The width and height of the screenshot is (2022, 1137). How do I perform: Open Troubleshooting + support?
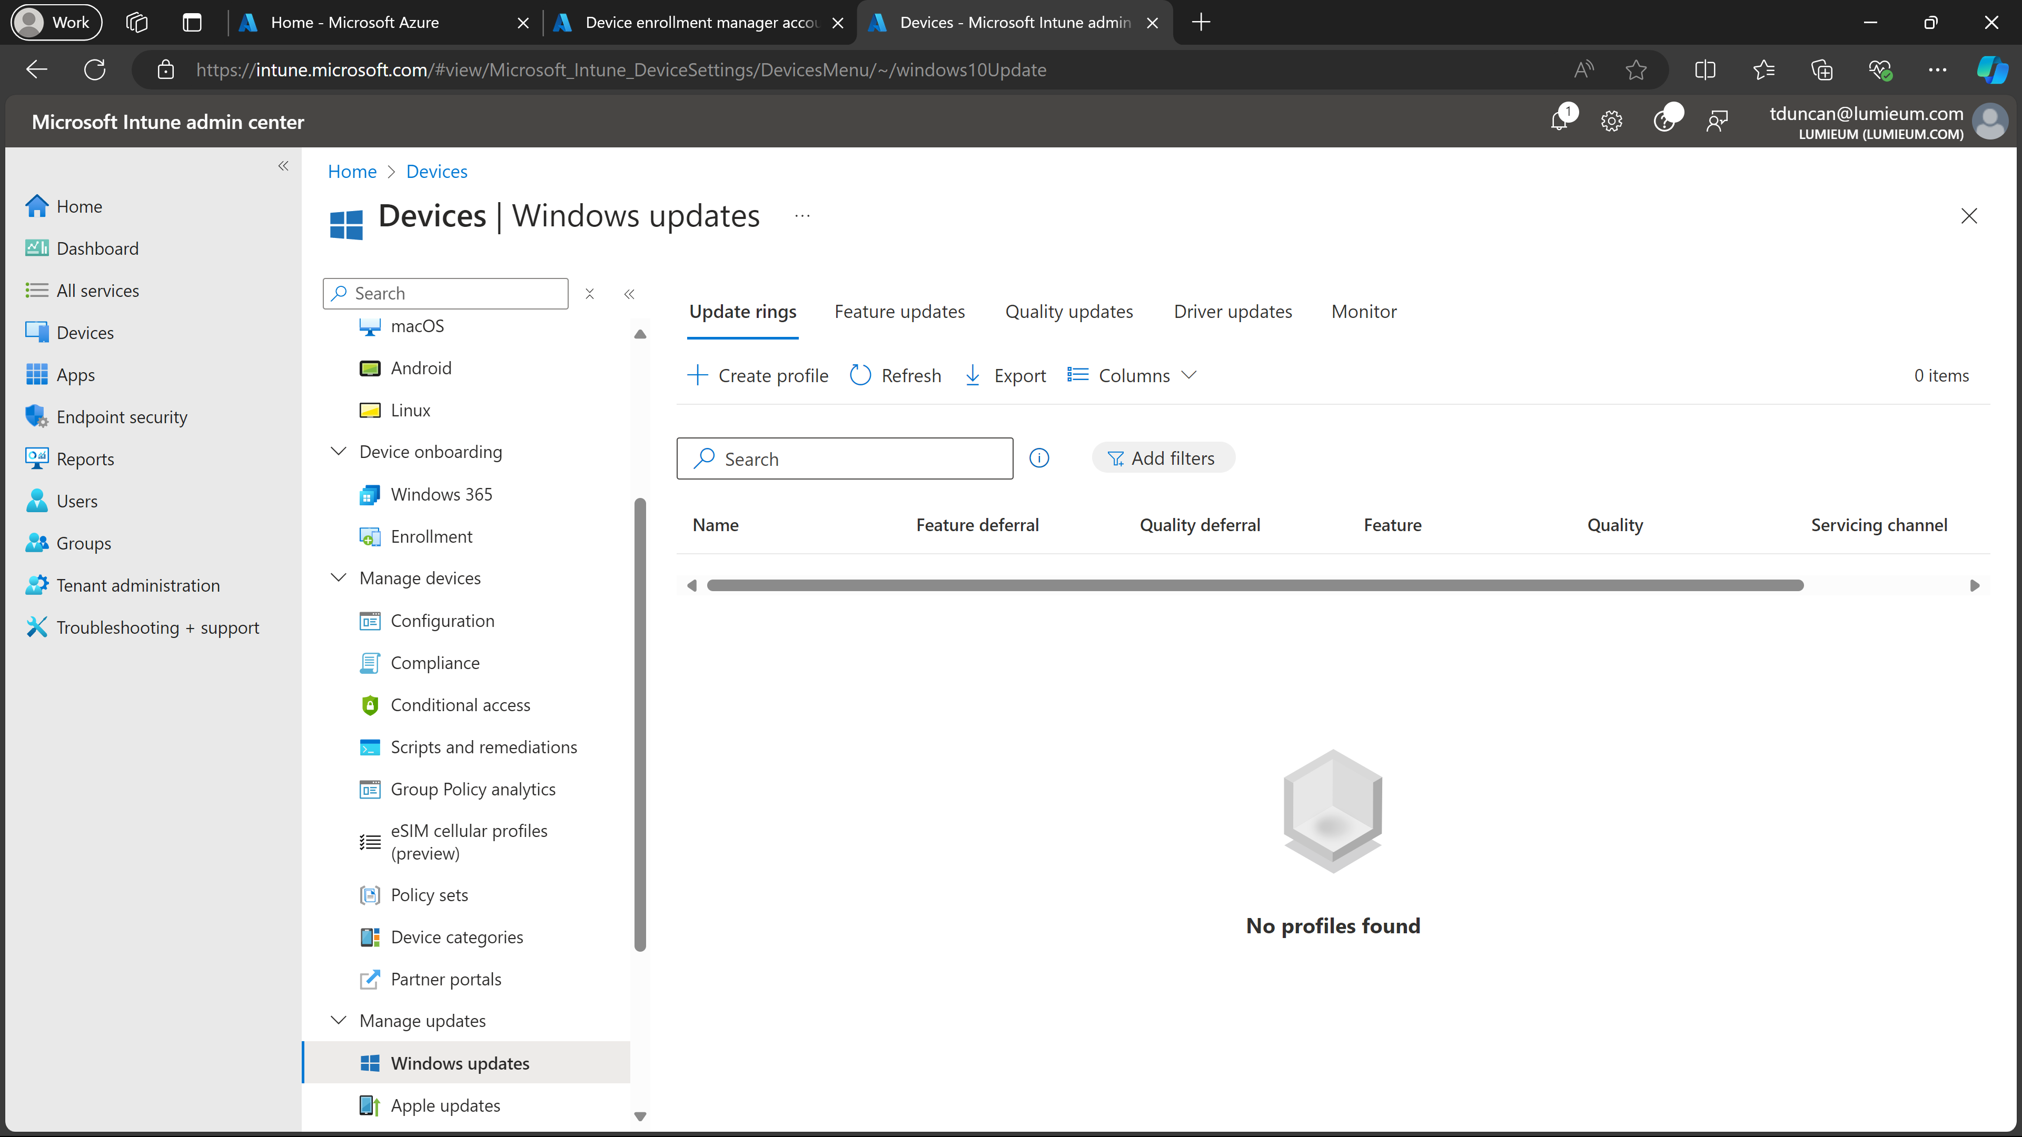(157, 627)
